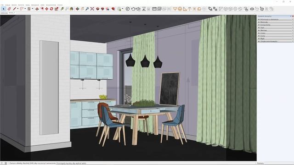Click the orange sun-burst light icon

(x=194, y=9)
